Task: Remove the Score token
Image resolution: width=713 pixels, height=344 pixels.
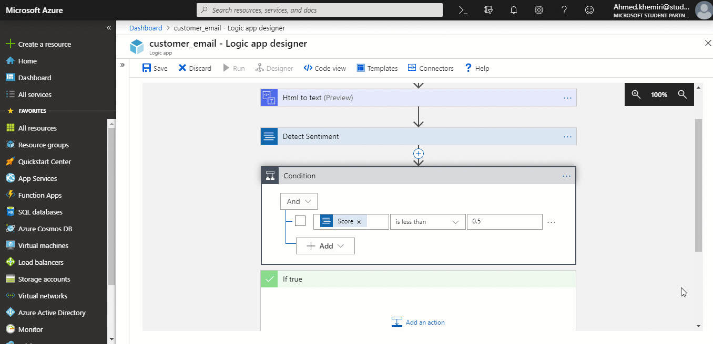Action: [x=359, y=222]
